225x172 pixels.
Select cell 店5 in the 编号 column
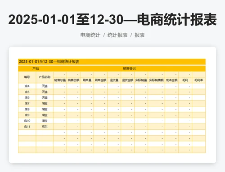point(27,92)
